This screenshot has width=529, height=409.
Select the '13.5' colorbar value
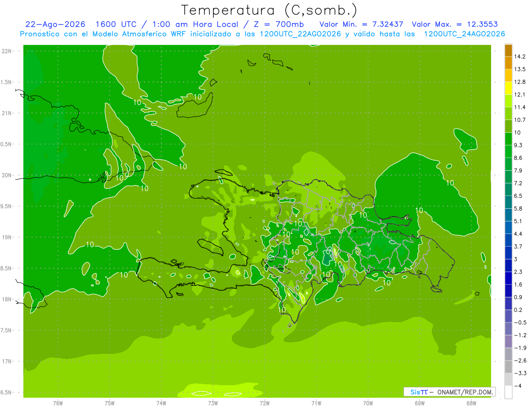520,69
